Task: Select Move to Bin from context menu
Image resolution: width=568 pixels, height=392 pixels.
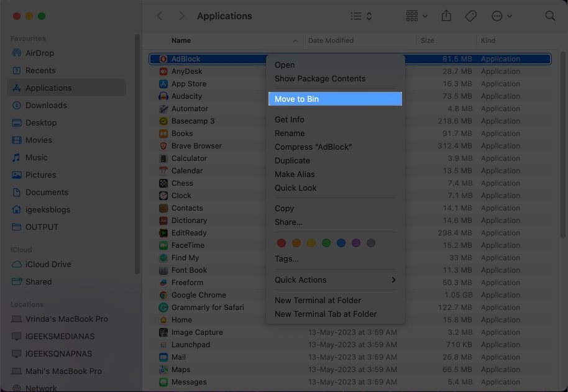Action: tap(335, 99)
